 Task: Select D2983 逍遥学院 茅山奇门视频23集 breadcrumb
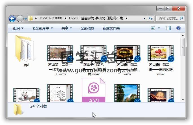(96, 18)
